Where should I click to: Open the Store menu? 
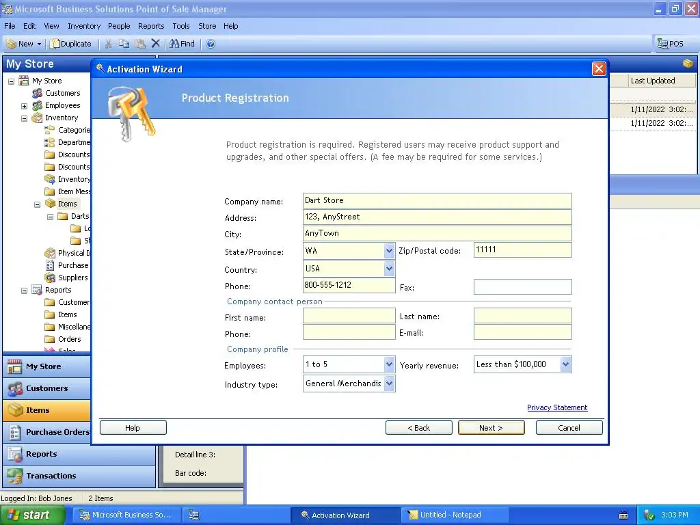tap(207, 26)
